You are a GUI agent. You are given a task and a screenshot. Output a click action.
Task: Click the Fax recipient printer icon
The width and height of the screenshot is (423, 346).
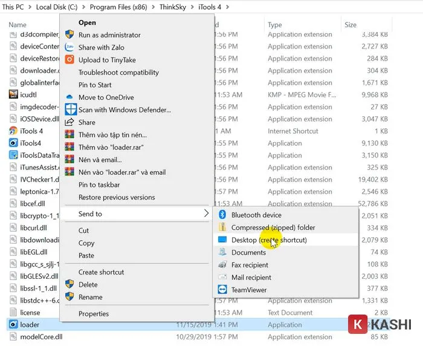pos(222,264)
